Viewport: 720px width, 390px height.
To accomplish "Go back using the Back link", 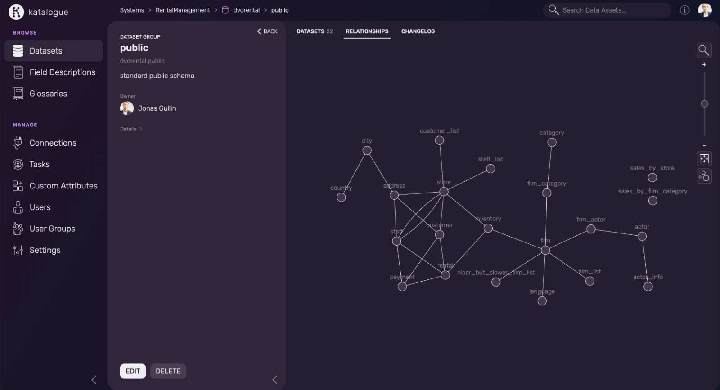I will (x=267, y=31).
